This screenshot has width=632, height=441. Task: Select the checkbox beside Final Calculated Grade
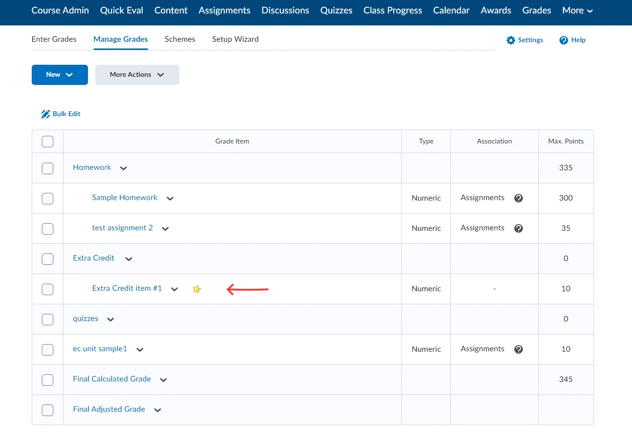[x=47, y=380]
